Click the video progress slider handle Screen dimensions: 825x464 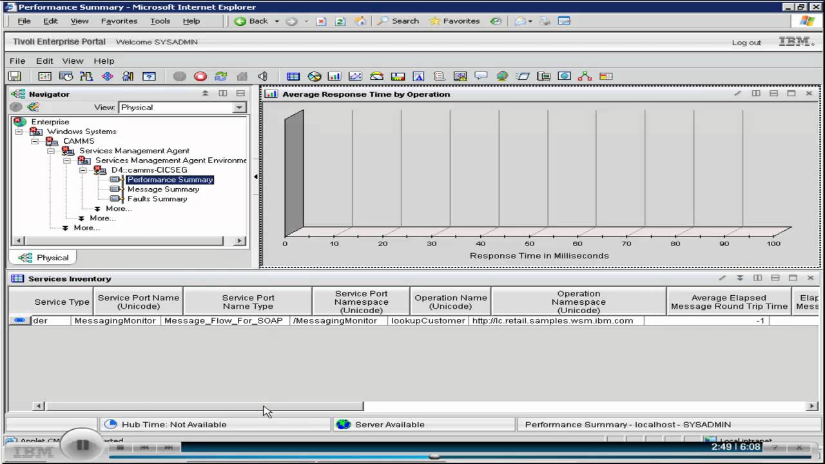tap(434, 456)
